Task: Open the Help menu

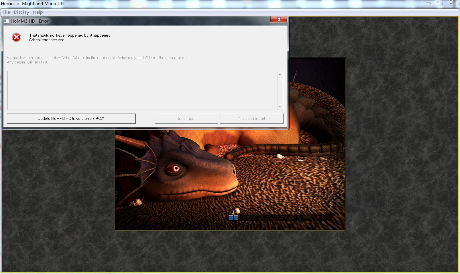Action: [38, 12]
